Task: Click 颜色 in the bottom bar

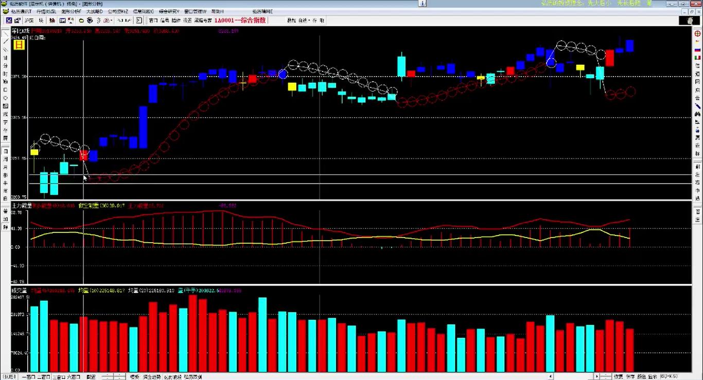Action: tap(641, 377)
